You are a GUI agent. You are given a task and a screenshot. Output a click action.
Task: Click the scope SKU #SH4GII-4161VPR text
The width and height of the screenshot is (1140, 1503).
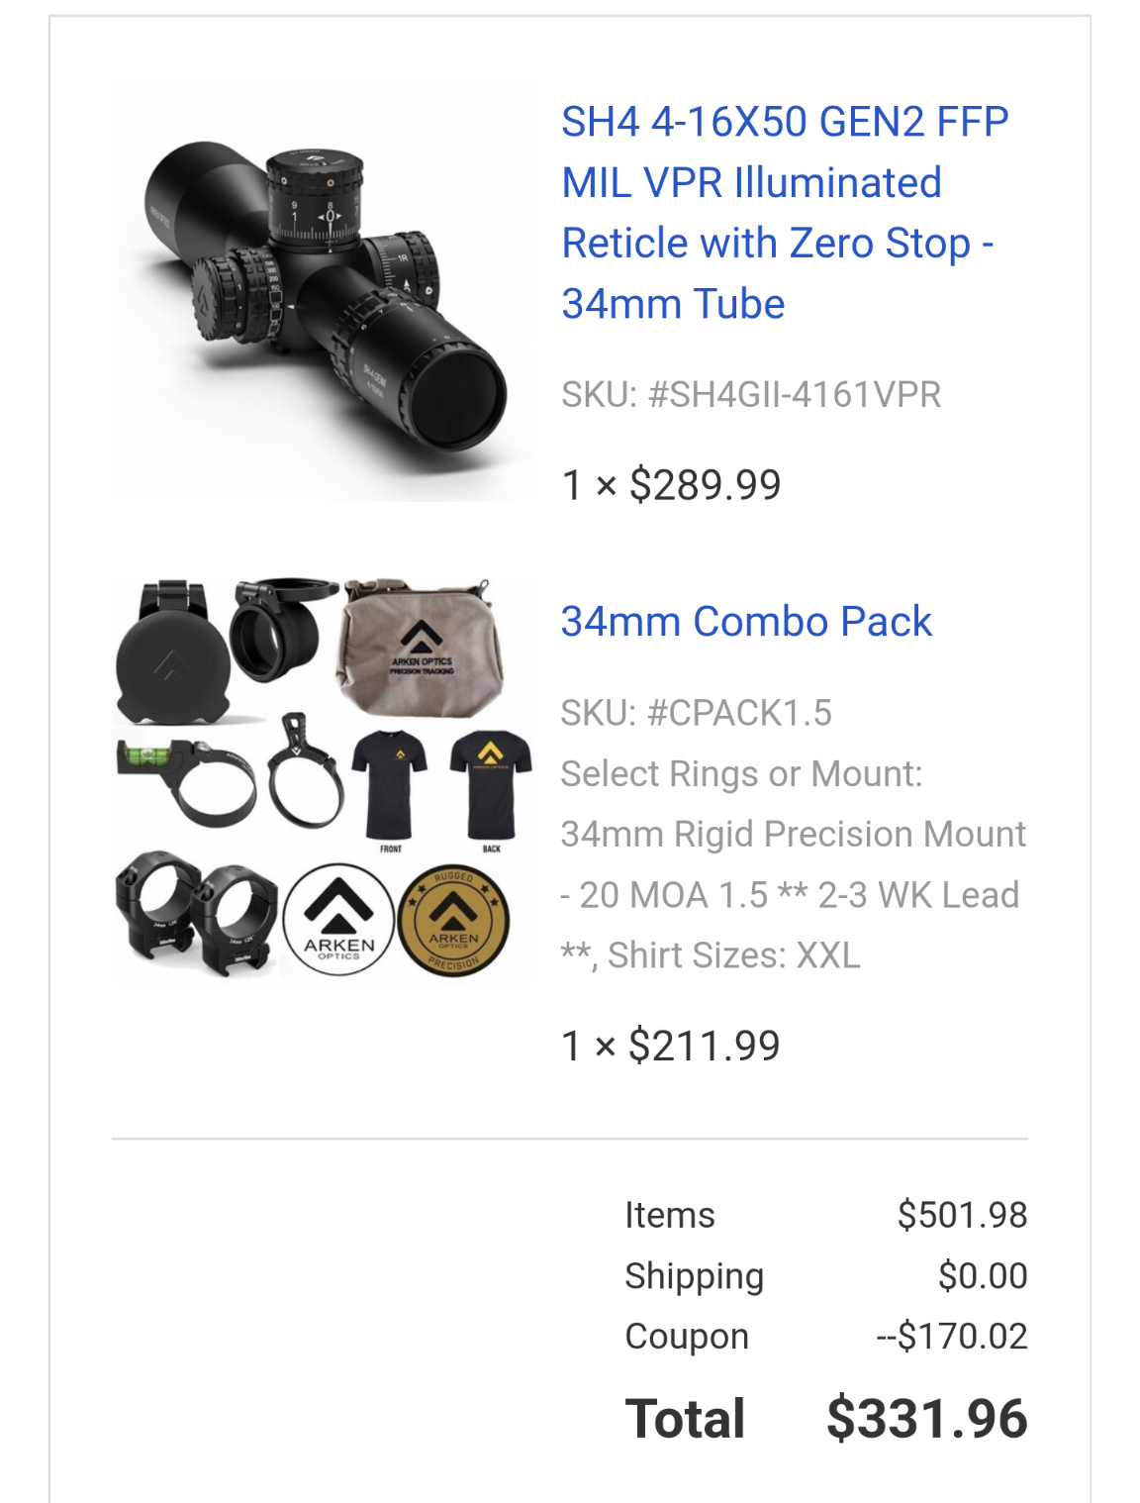point(751,394)
